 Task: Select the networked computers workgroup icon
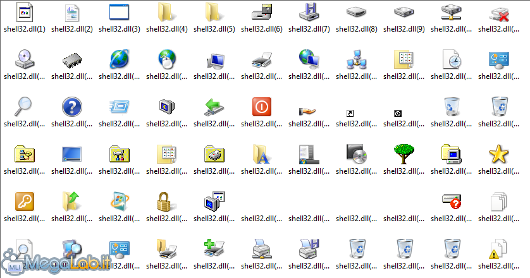click(356, 60)
